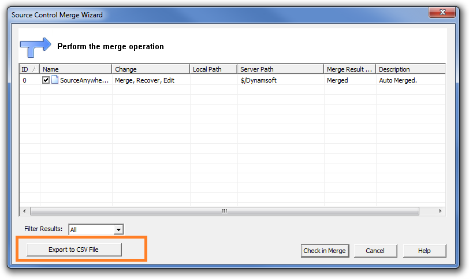Click the Local Path column header
This screenshot has width=469, height=279.
pyautogui.click(x=213, y=69)
